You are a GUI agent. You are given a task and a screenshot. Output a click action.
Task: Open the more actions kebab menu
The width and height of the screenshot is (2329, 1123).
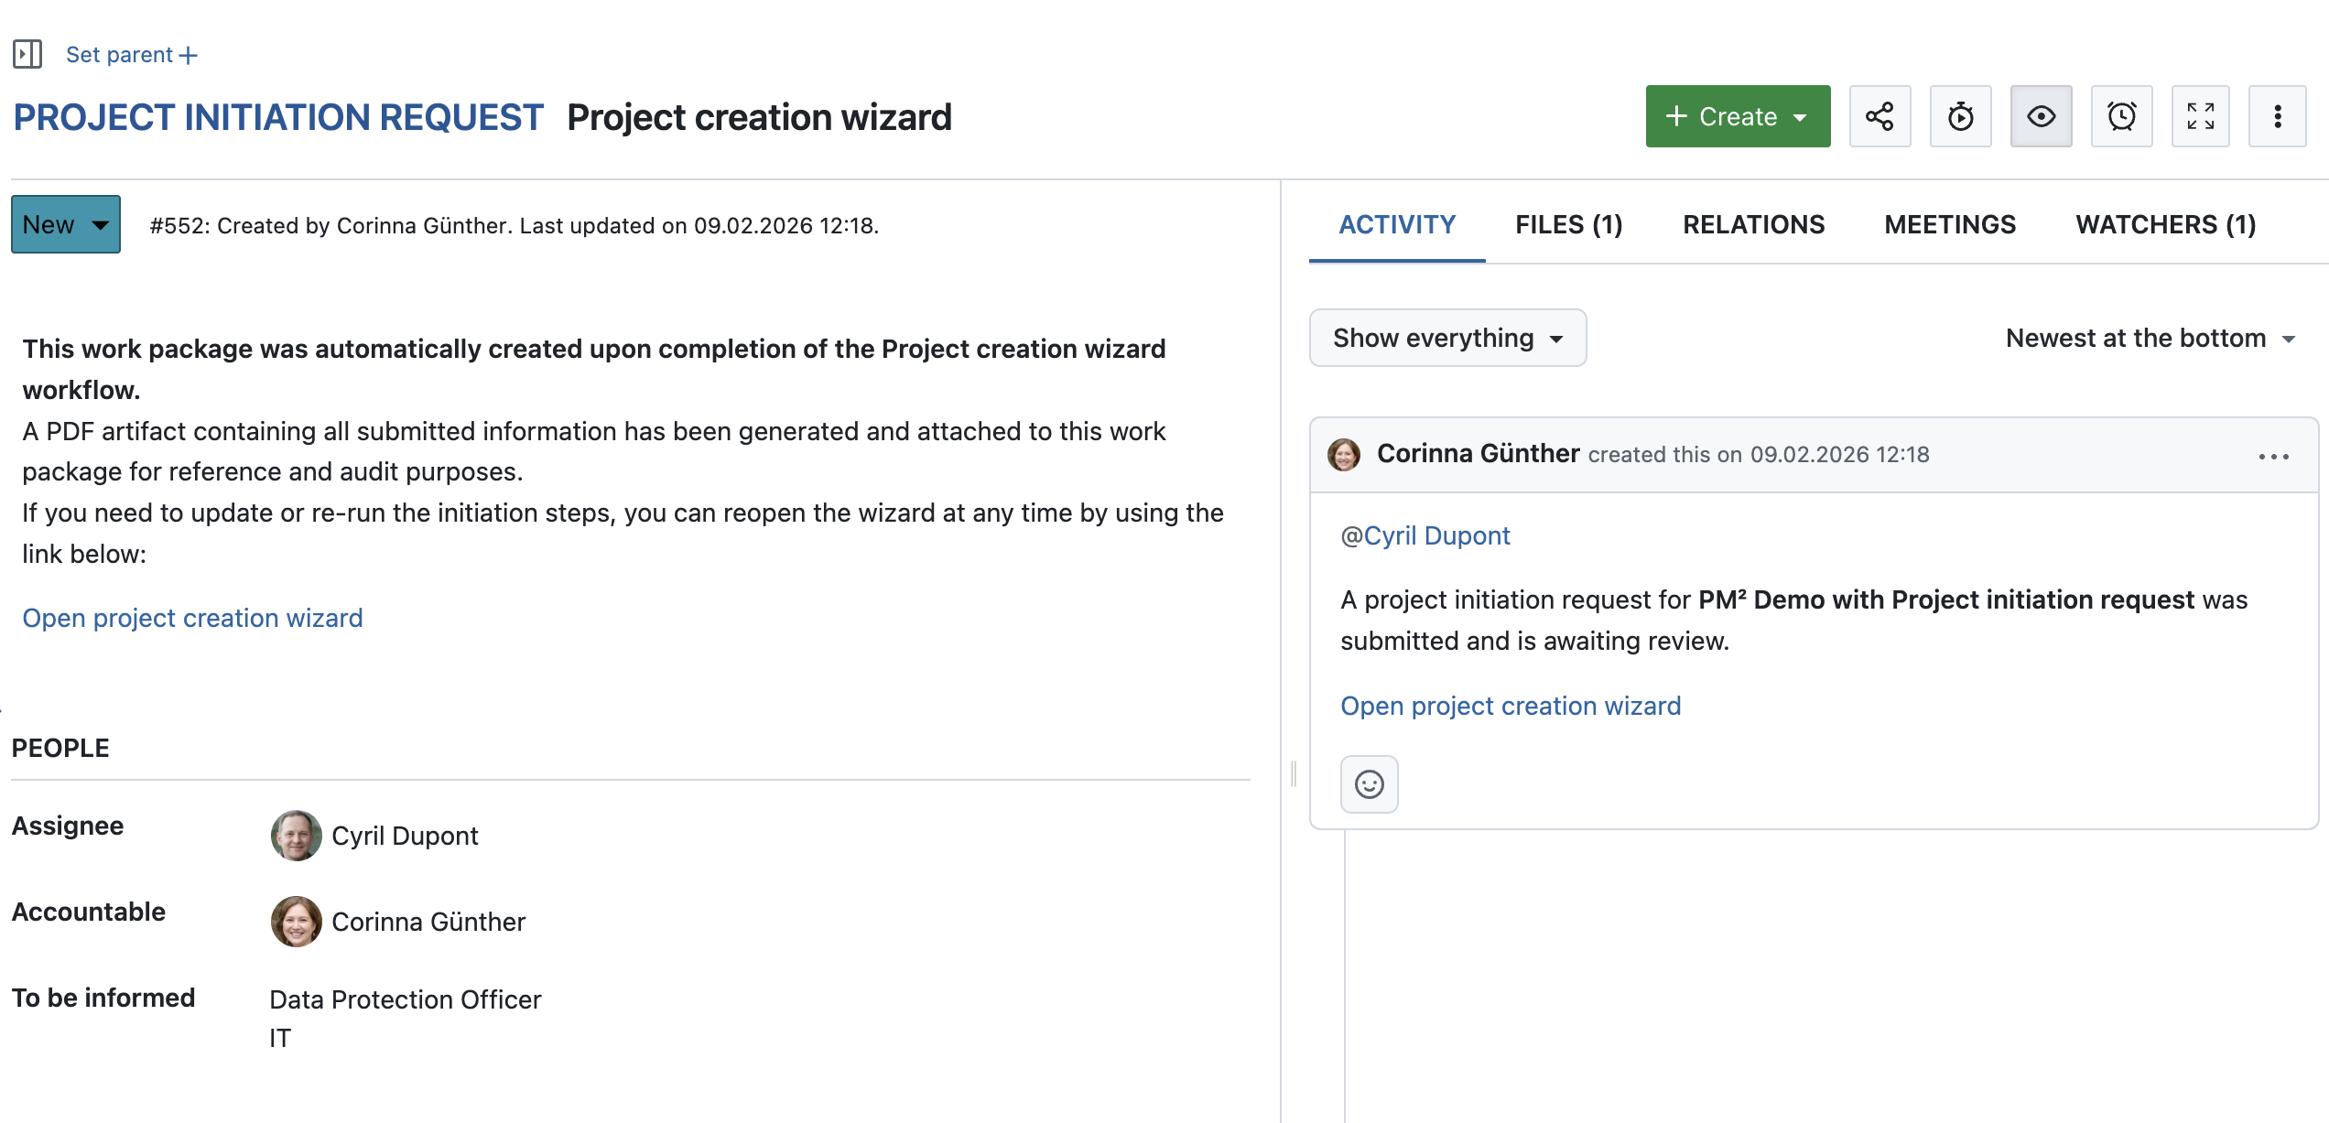point(2279,116)
